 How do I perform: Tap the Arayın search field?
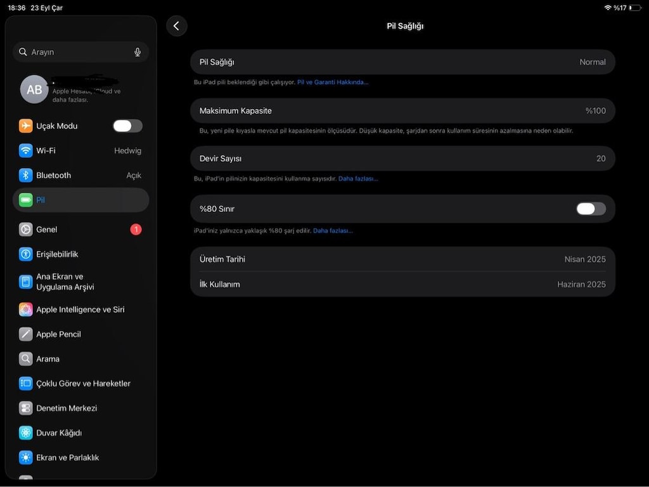[x=81, y=52]
